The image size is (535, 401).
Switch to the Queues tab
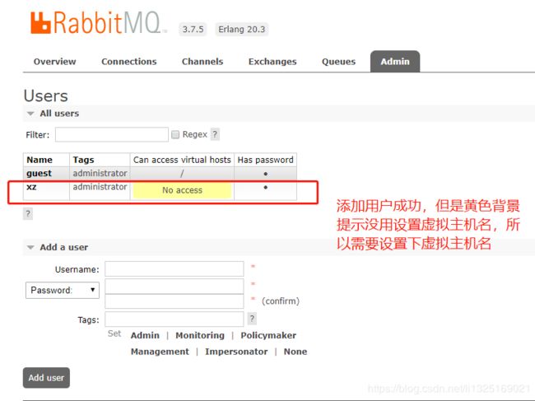338,62
